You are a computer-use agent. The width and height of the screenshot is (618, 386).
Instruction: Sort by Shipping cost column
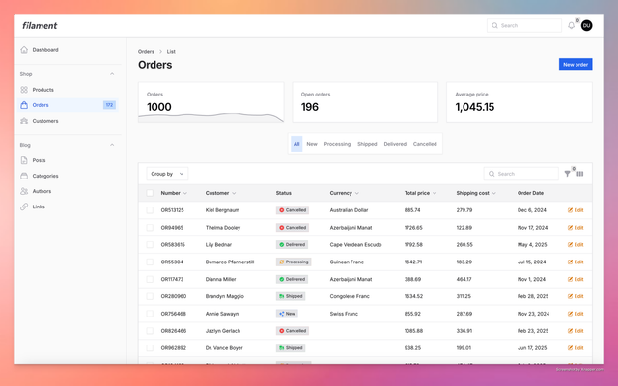click(x=476, y=193)
